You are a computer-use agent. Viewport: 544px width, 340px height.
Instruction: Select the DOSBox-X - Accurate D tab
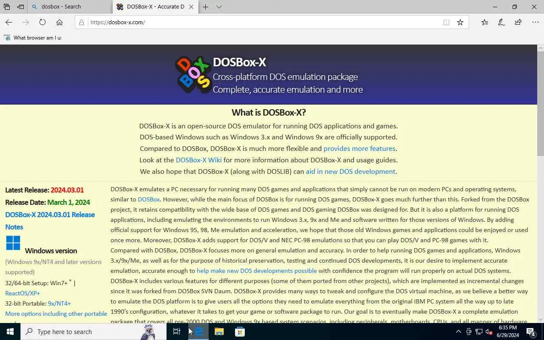(156, 7)
